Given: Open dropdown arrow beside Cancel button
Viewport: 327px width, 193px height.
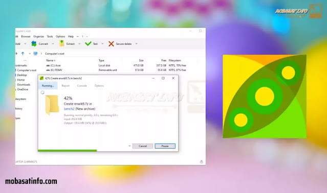Looking at the screenshot, I should click(129, 146).
